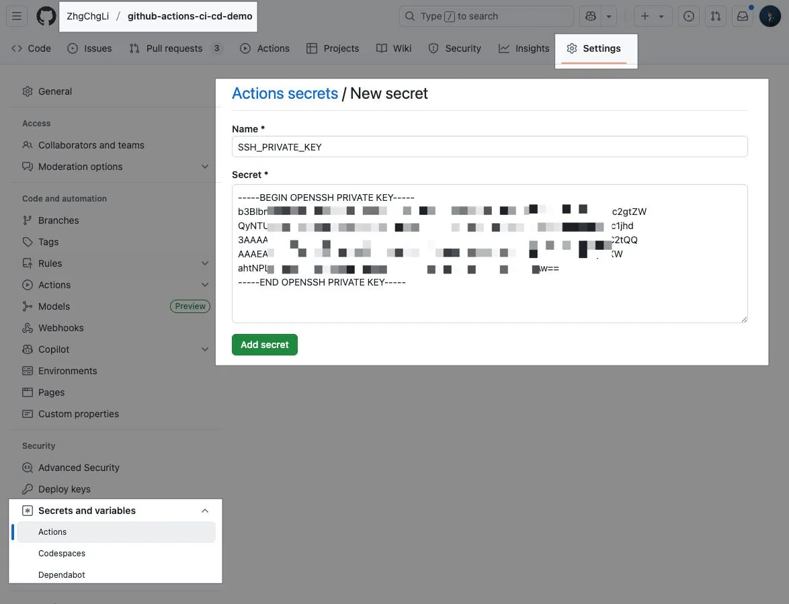Click the secret Name input field
Image resolution: width=789 pixels, height=604 pixels.
pos(489,146)
